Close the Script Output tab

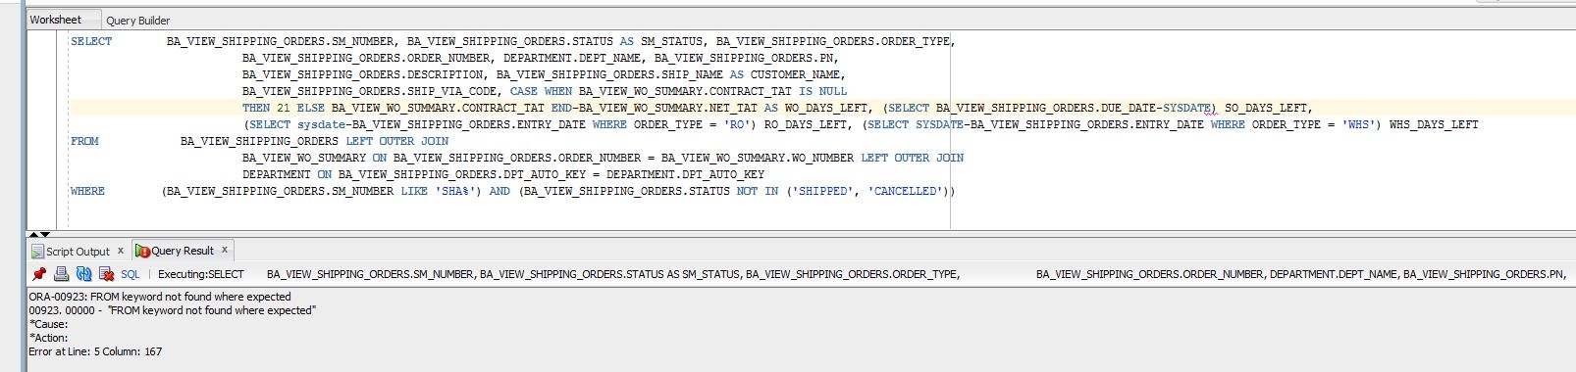click(121, 251)
